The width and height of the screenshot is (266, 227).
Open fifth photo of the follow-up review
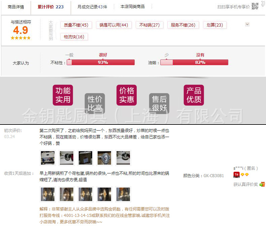point(123,194)
